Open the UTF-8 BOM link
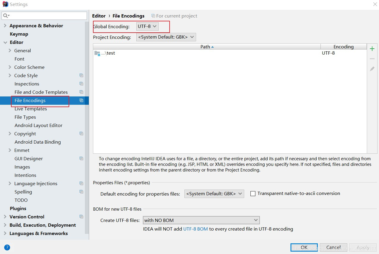The height and width of the screenshot is (254, 379). tap(195, 229)
